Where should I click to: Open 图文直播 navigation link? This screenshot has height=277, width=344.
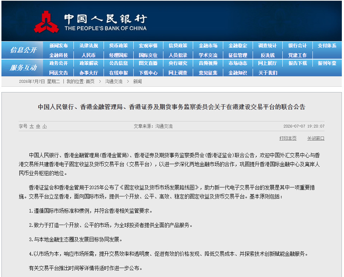[148, 63]
